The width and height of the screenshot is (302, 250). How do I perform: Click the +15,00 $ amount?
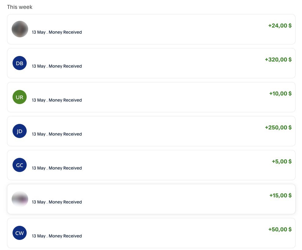point(280,196)
